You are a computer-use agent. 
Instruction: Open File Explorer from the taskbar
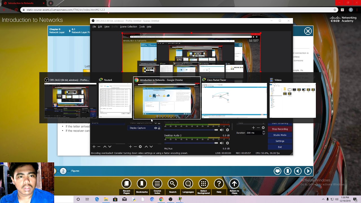pos(106,199)
